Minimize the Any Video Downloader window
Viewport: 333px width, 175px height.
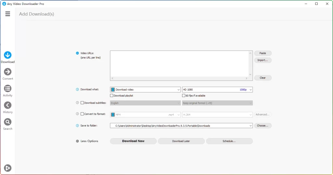(306, 4)
